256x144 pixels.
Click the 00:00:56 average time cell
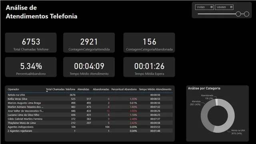(155, 95)
